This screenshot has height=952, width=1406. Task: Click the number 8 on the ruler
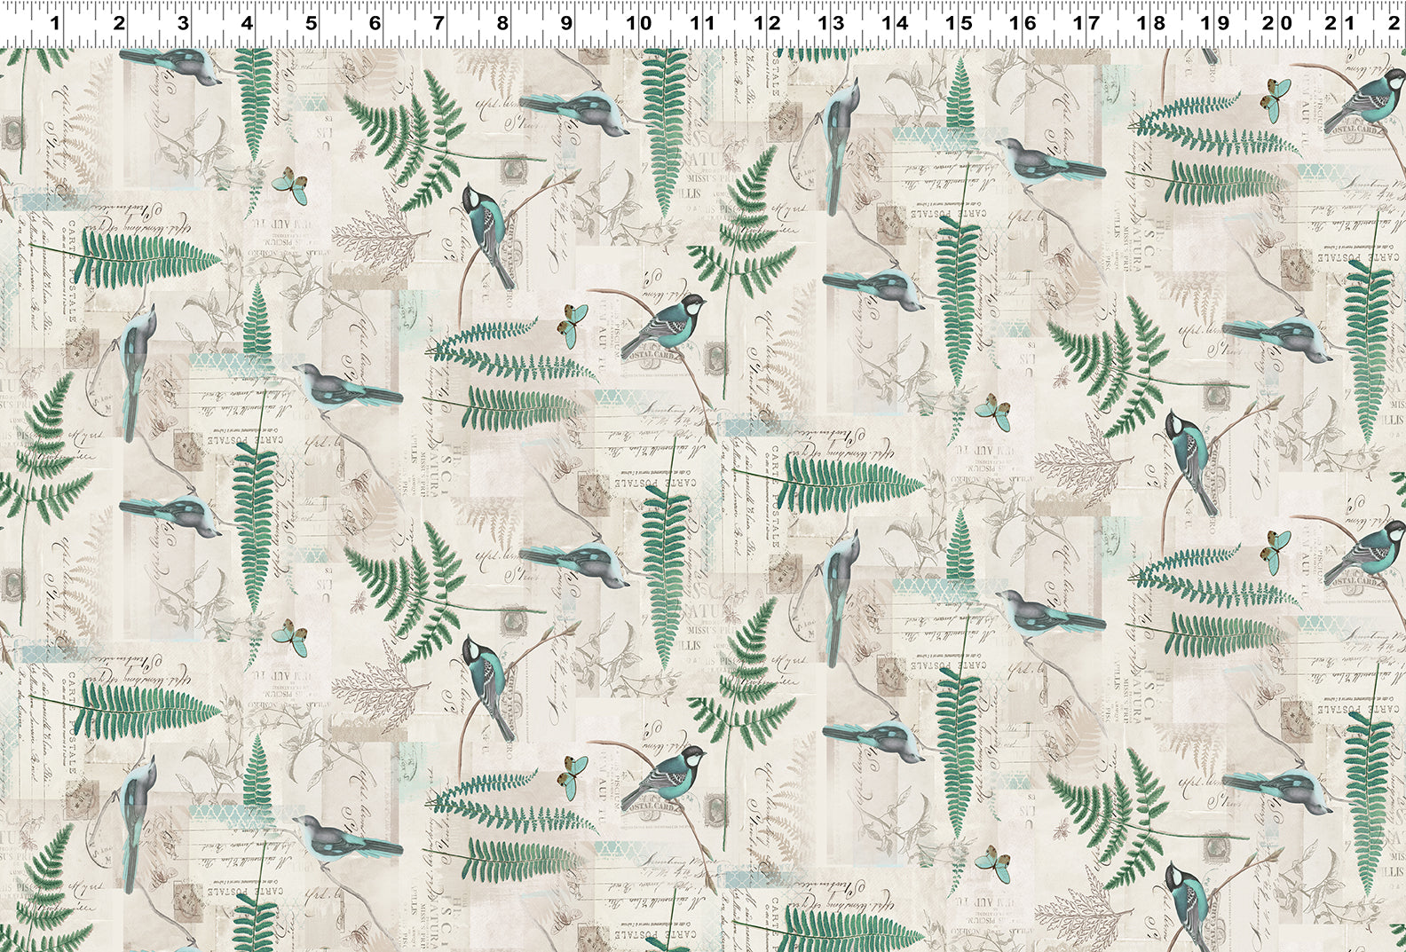502,22
